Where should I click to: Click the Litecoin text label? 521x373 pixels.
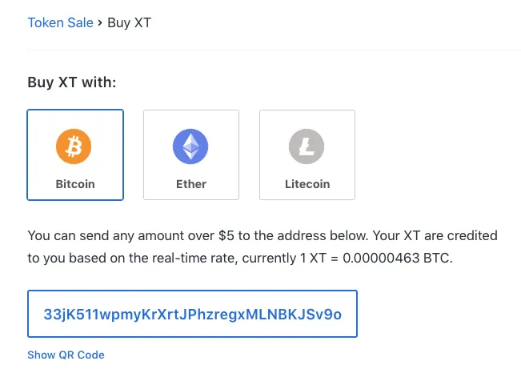click(x=307, y=184)
